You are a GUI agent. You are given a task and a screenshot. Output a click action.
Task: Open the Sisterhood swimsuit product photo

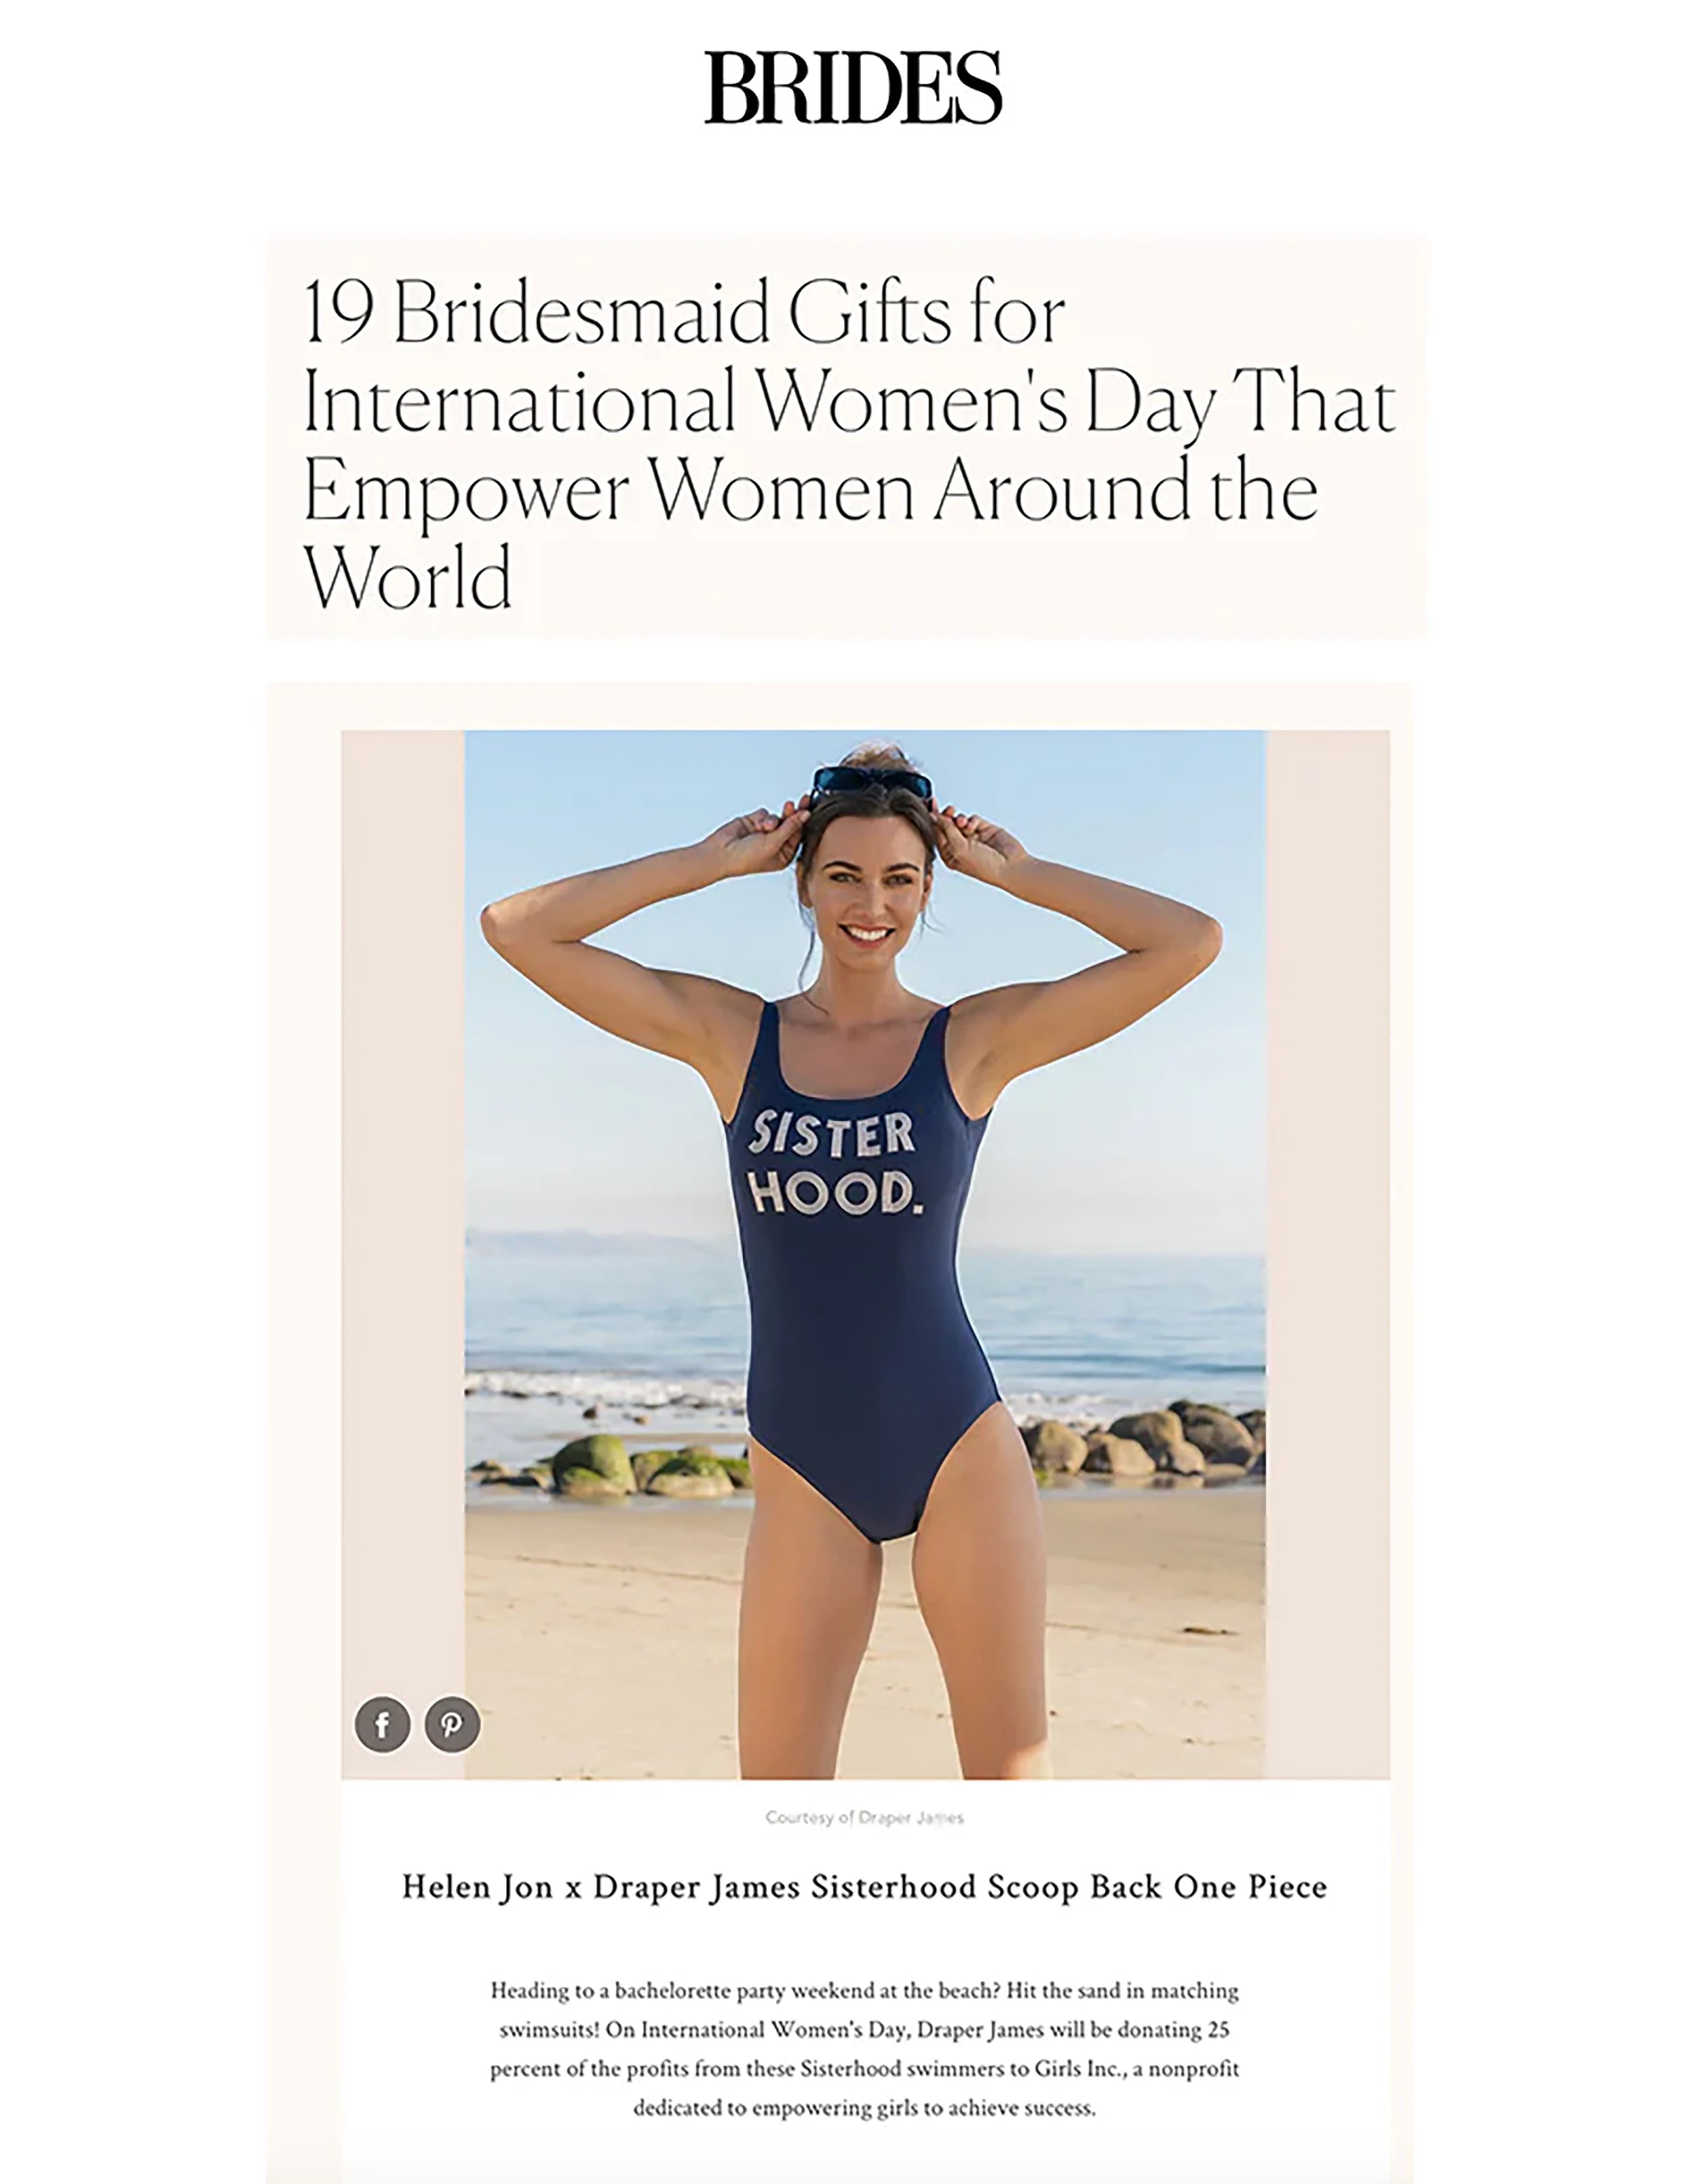tap(865, 1255)
